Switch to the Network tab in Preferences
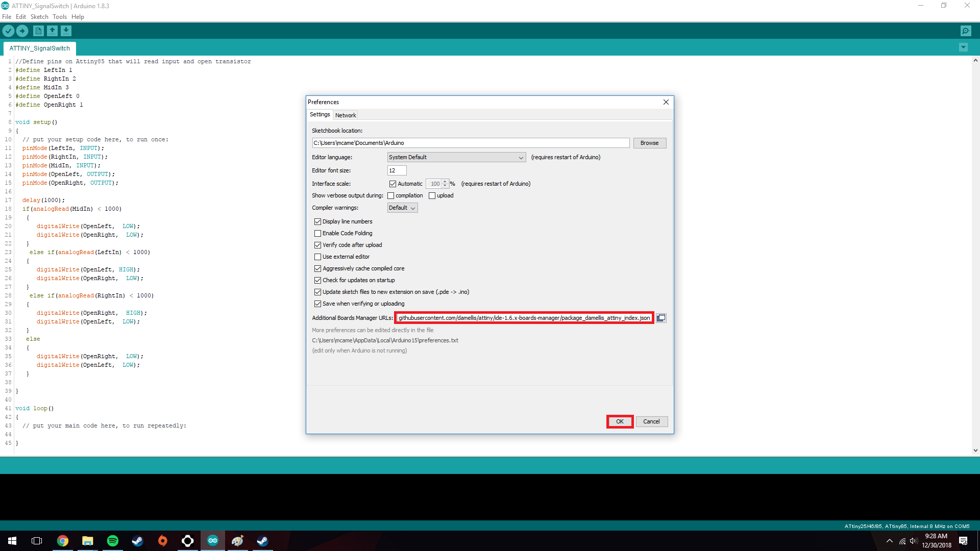The height and width of the screenshot is (551, 980). (x=346, y=115)
